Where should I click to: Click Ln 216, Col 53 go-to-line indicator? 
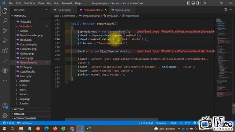(x=145, y=123)
